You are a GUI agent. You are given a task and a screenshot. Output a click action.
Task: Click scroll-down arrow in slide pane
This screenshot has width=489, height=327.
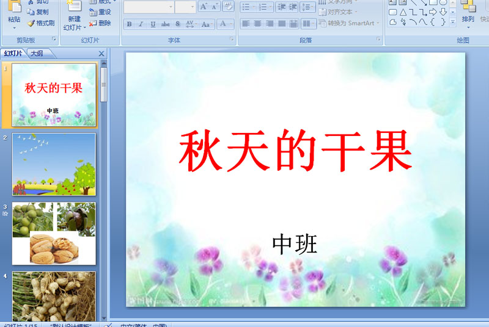104,318
